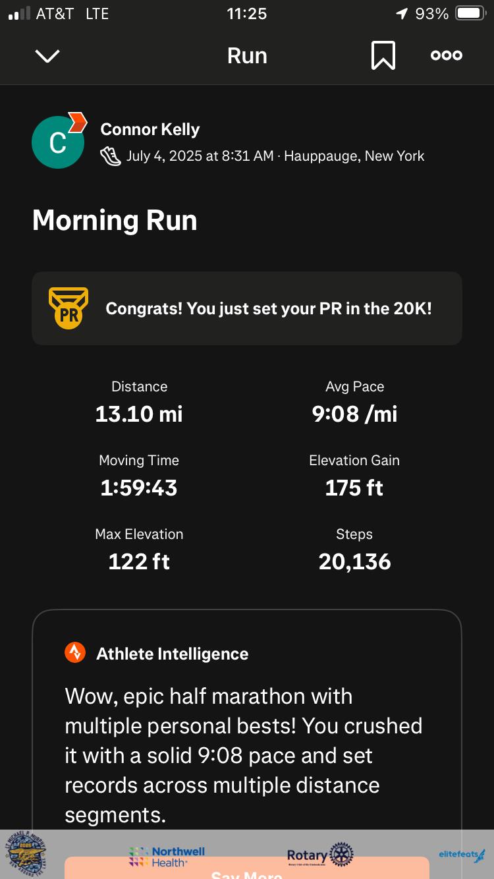Tap the Moving Time 1:59:43 stat
Screen dimensions: 494x879
coord(139,476)
